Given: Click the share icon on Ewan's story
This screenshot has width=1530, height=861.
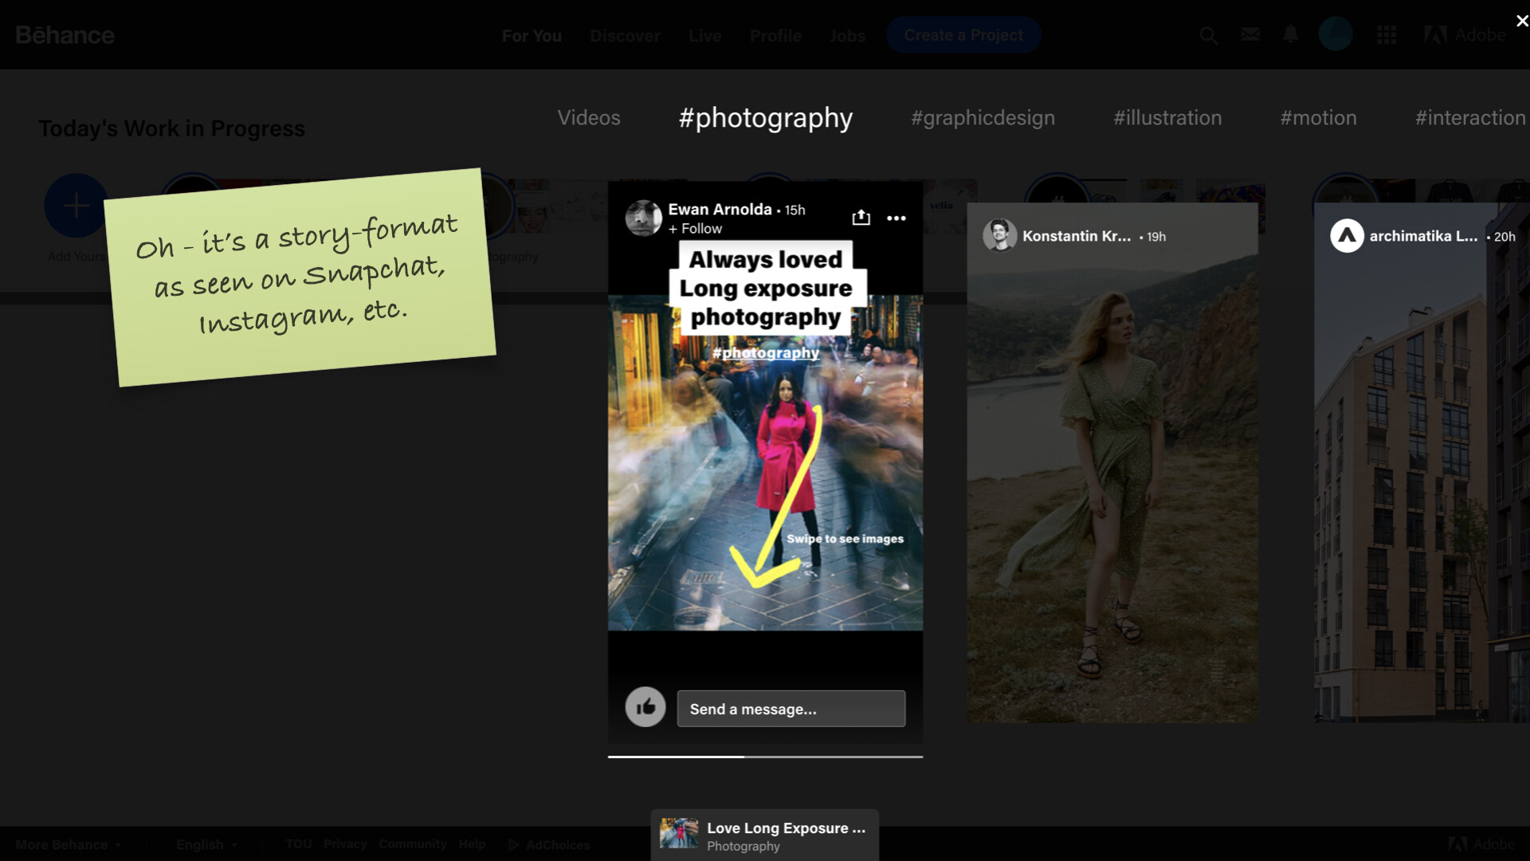Looking at the screenshot, I should tap(861, 218).
